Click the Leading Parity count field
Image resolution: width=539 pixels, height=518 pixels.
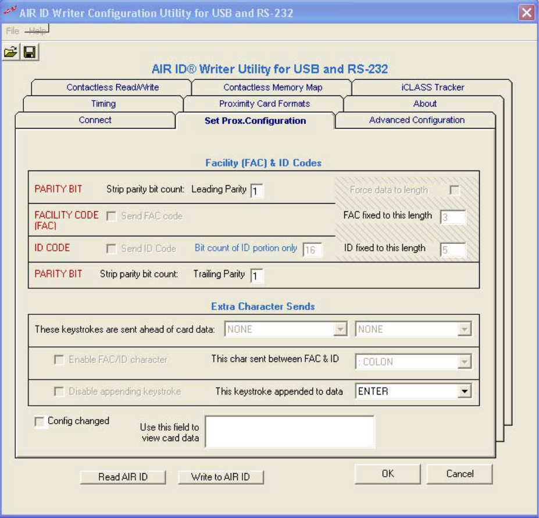(257, 191)
